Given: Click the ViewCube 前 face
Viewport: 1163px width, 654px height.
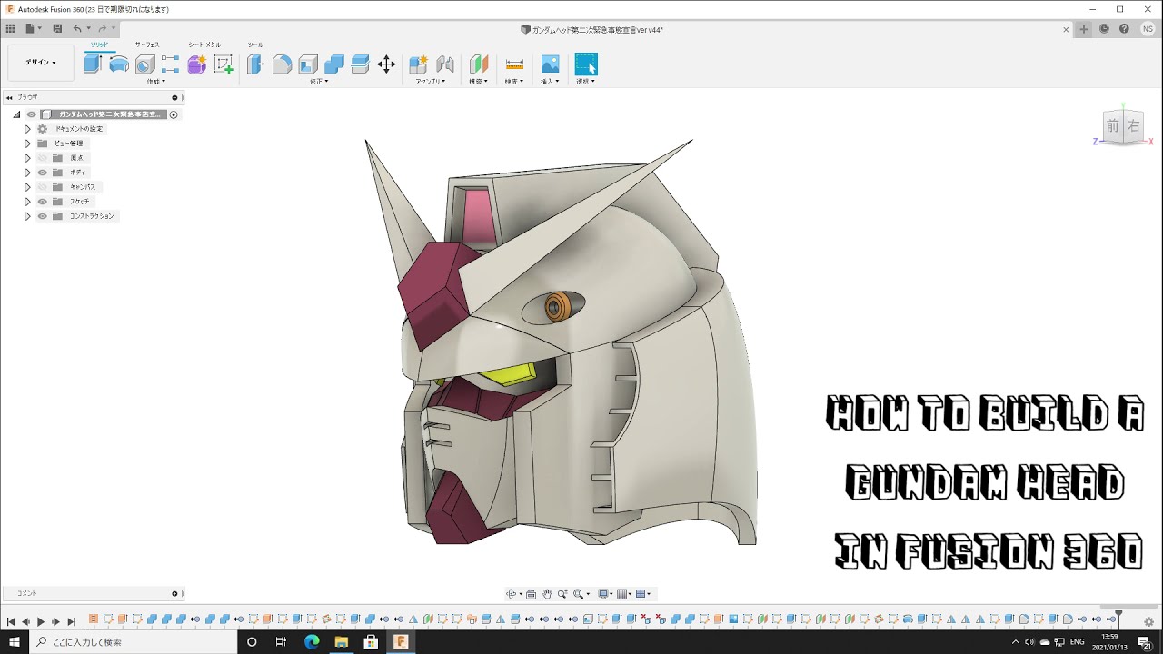Looking at the screenshot, I should tap(1113, 126).
